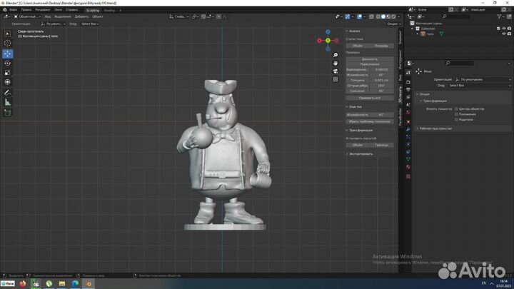Tick the "Положения" checkbox
The width and height of the screenshot is (514, 289).
(457, 114)
